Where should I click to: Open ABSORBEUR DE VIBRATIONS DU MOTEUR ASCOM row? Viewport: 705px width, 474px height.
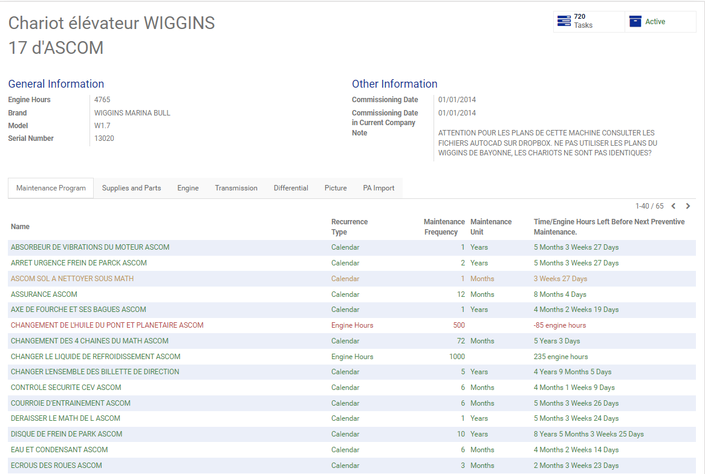(352, 247)
